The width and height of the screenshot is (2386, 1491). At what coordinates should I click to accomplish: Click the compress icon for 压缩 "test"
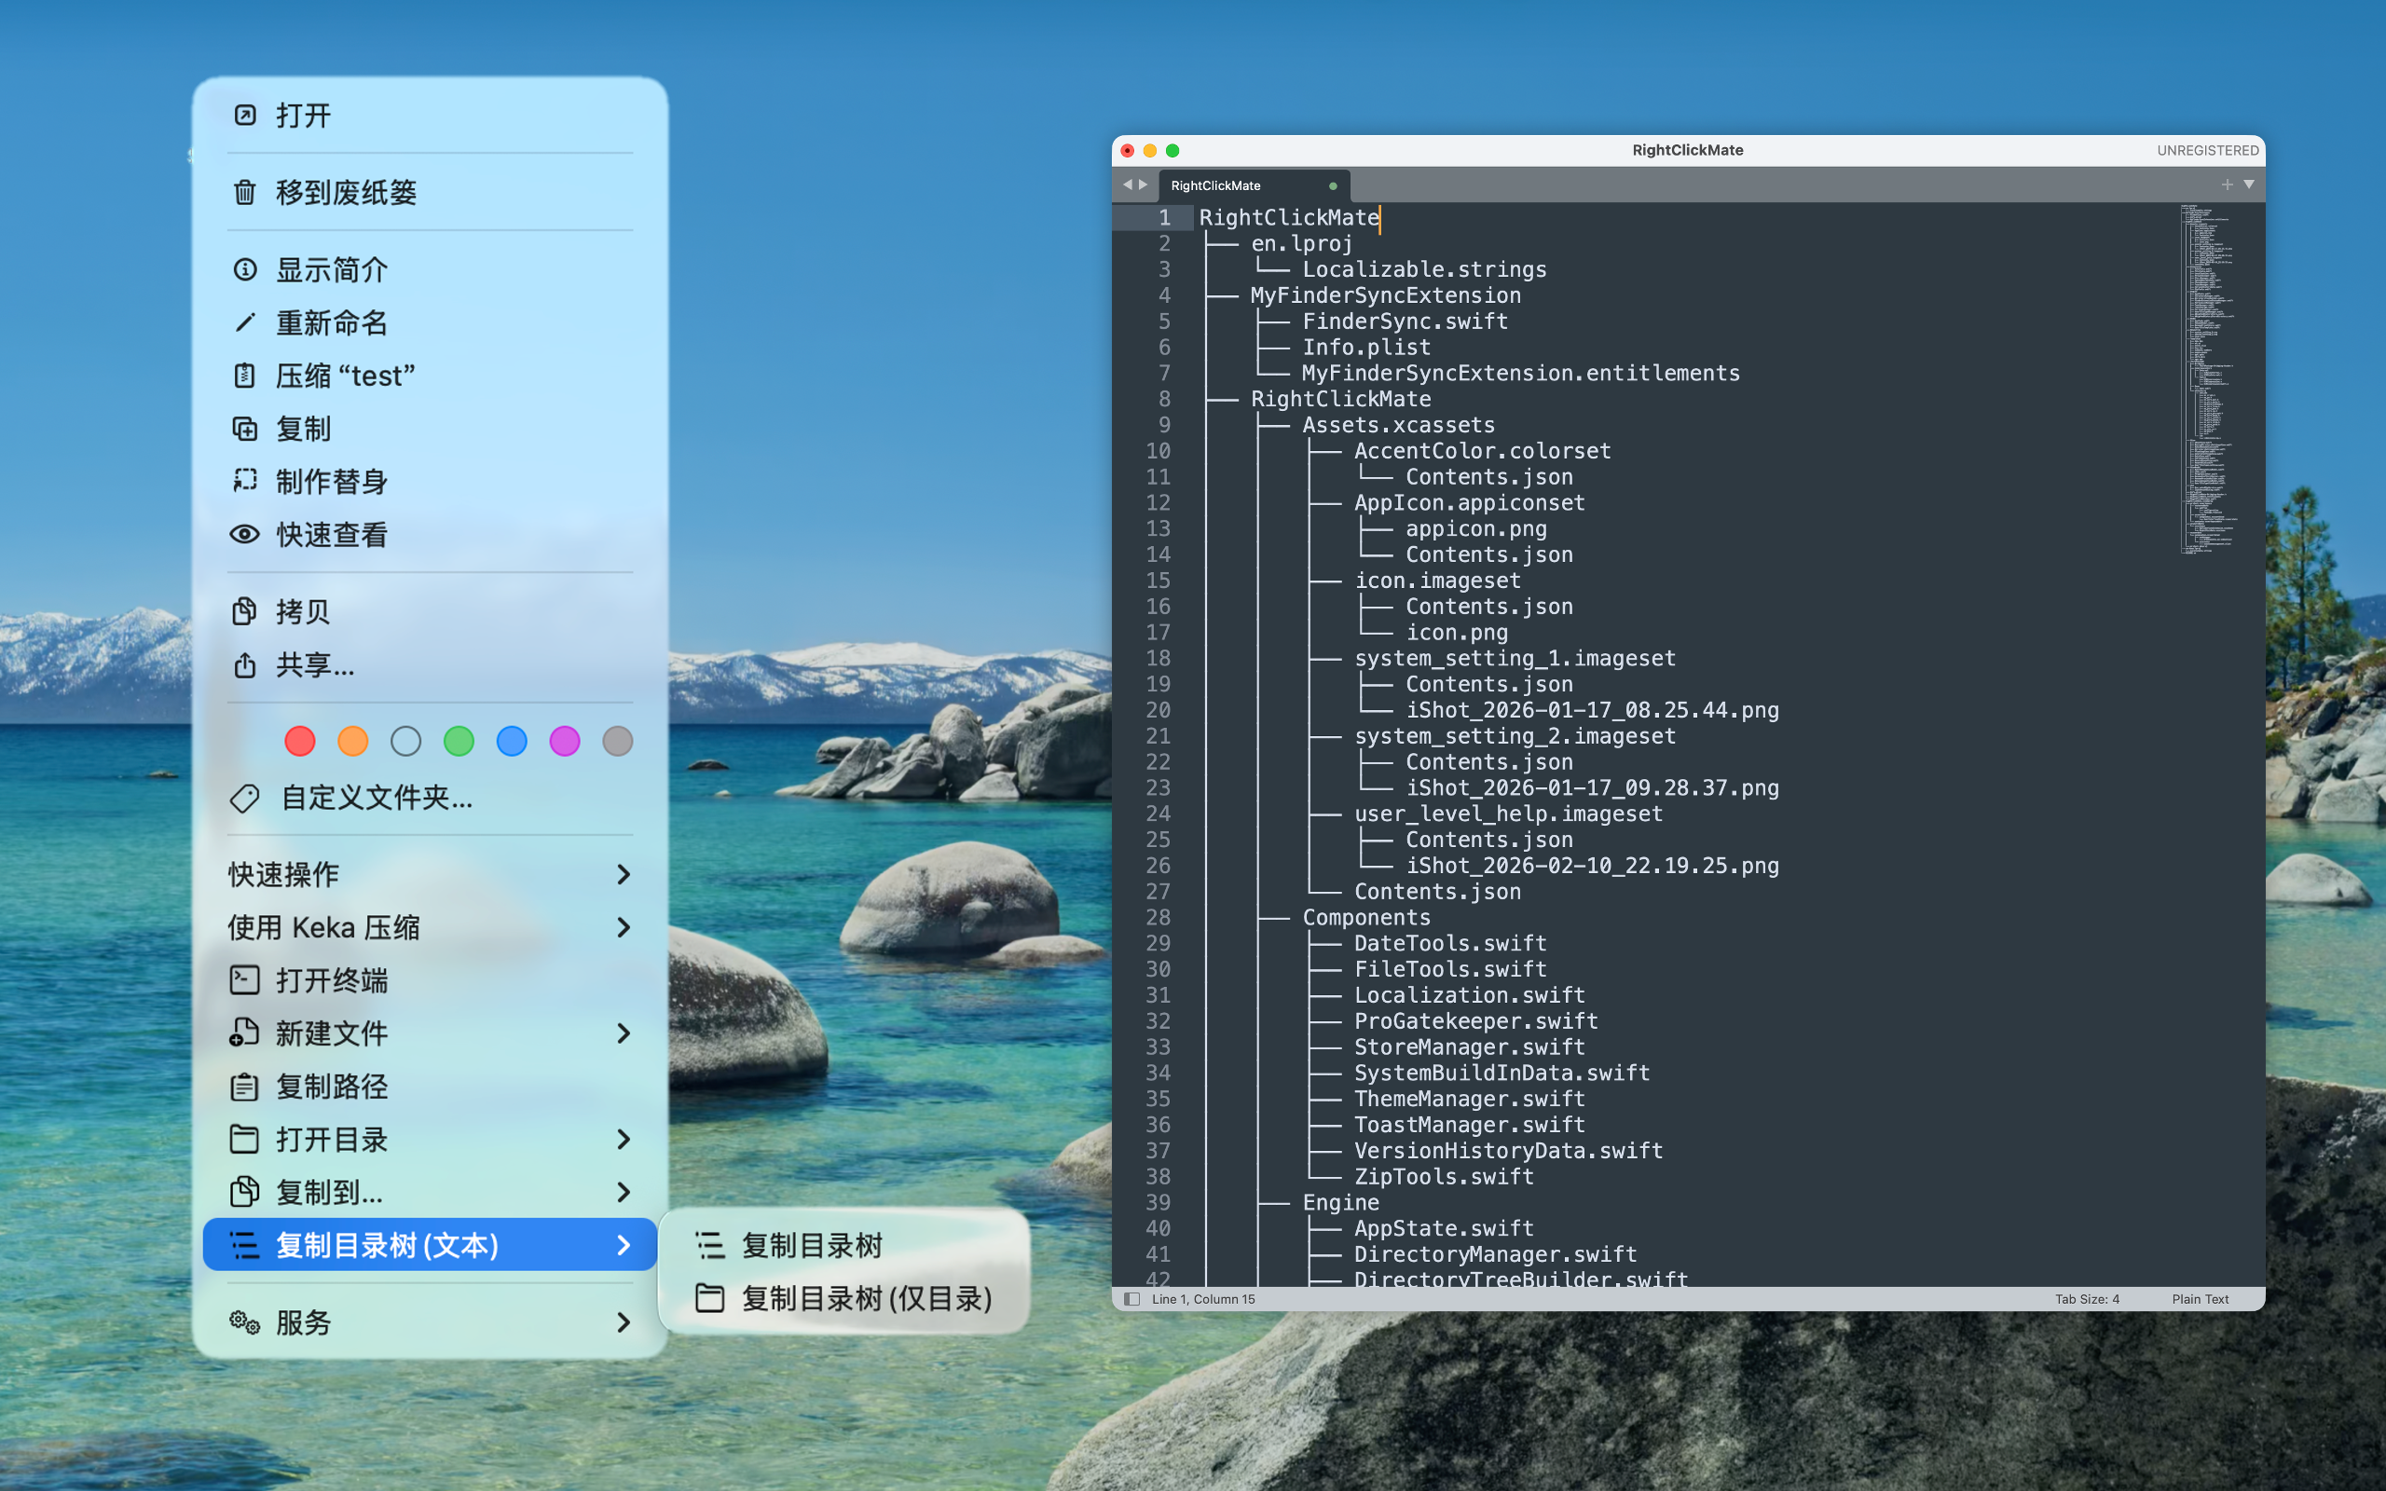[244, 376]
